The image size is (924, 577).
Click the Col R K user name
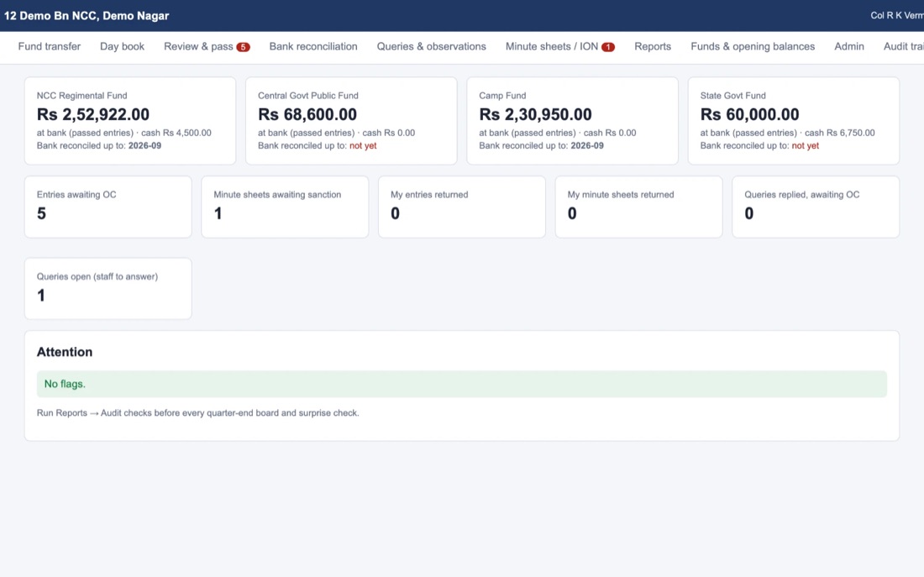897,16
